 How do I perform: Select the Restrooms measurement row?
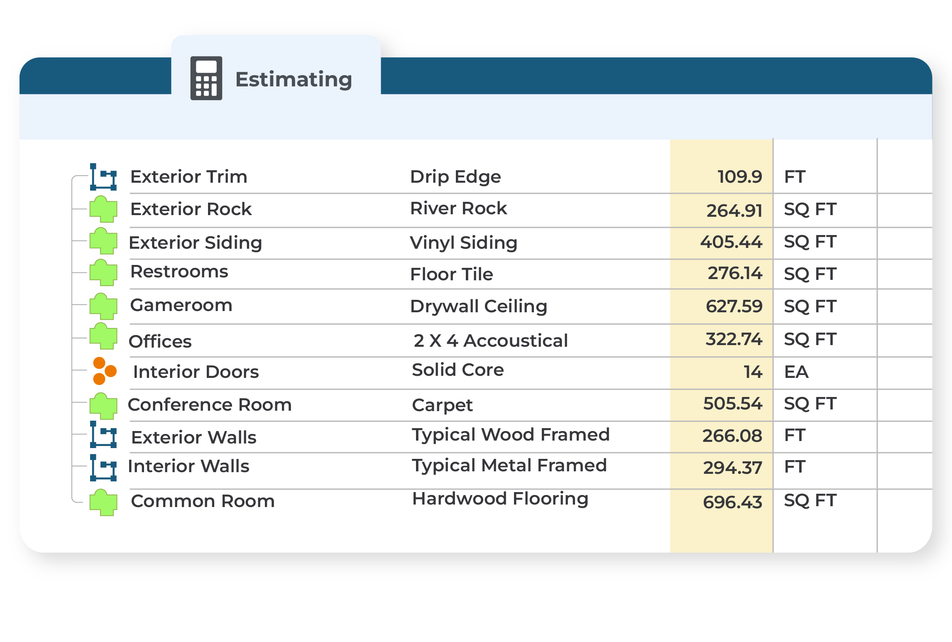pos(179,272)
